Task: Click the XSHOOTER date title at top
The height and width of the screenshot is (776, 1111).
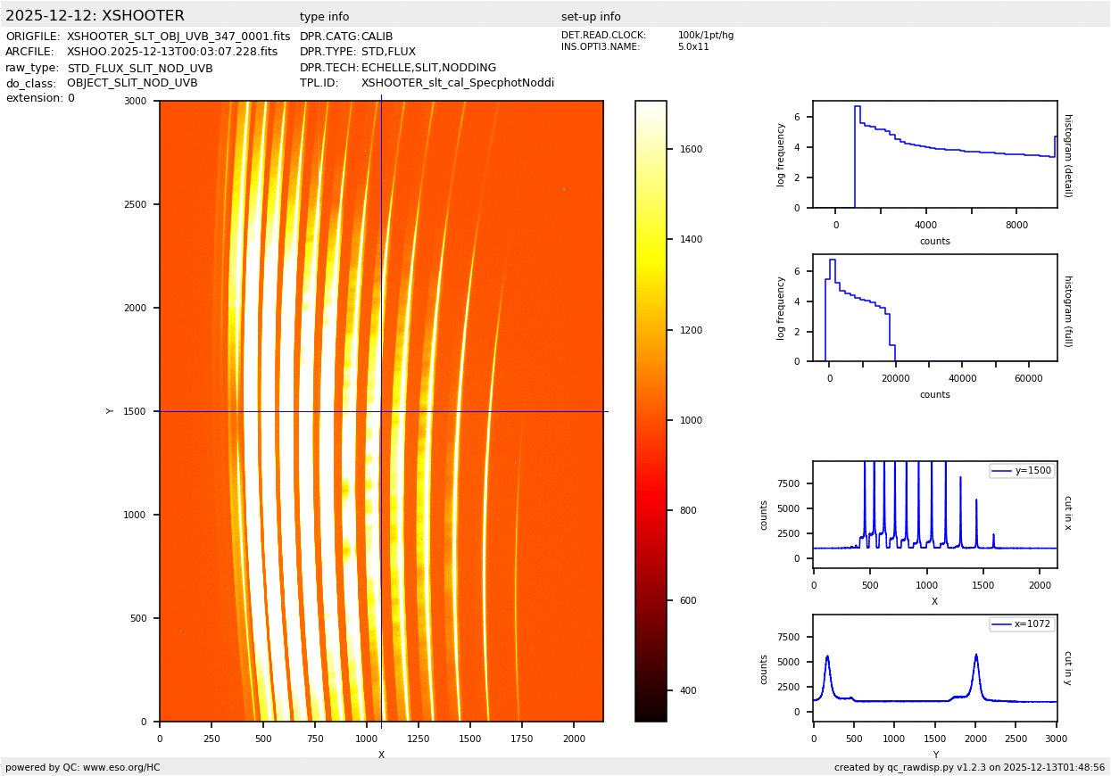Action: [x=95, y=16]
